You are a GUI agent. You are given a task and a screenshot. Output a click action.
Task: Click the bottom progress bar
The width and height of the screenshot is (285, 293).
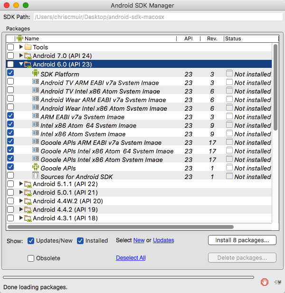[x=128, y=277]
